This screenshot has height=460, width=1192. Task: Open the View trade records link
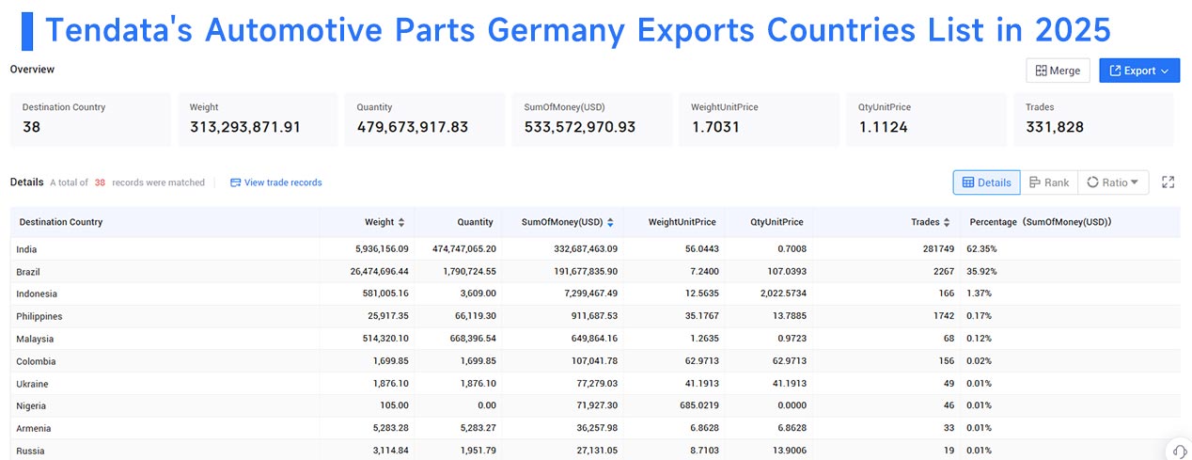coord(275,182)
